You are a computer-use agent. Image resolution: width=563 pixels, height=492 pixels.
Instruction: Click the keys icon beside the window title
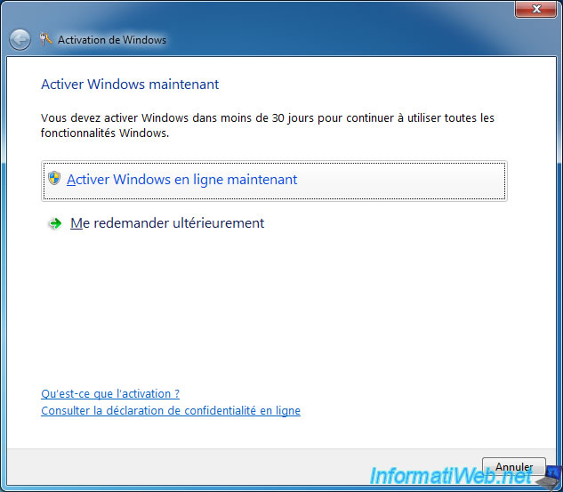(45, 39)
